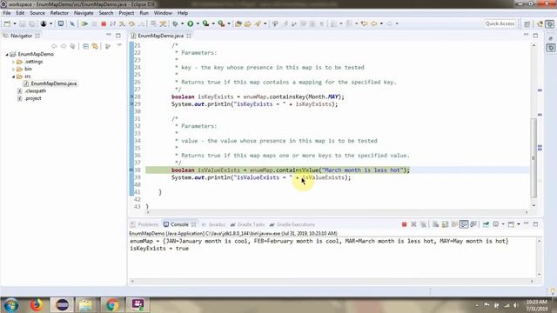
Task: Switch to the Gradle Executions tab
Action: (292, 224)
